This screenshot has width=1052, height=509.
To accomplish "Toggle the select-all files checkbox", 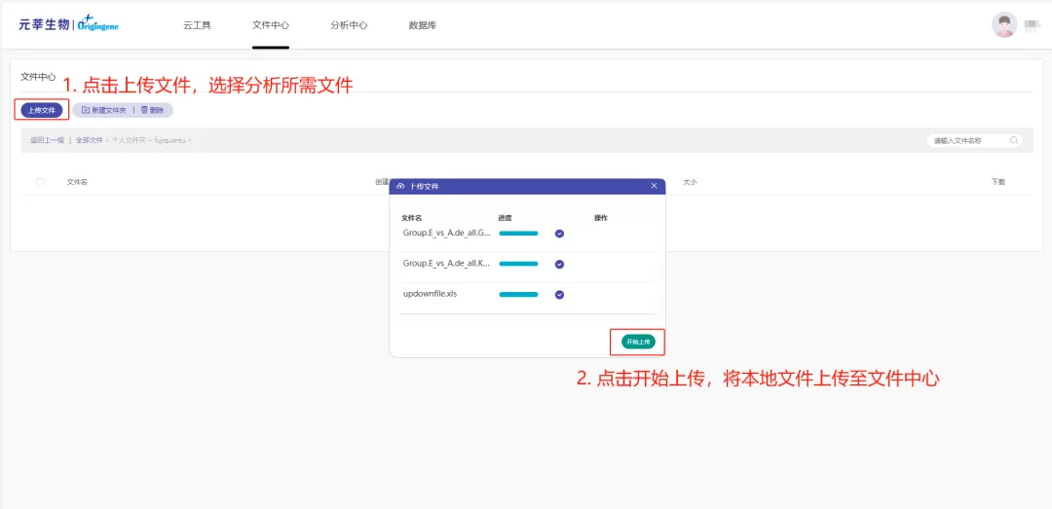I will tap(40, 182).
